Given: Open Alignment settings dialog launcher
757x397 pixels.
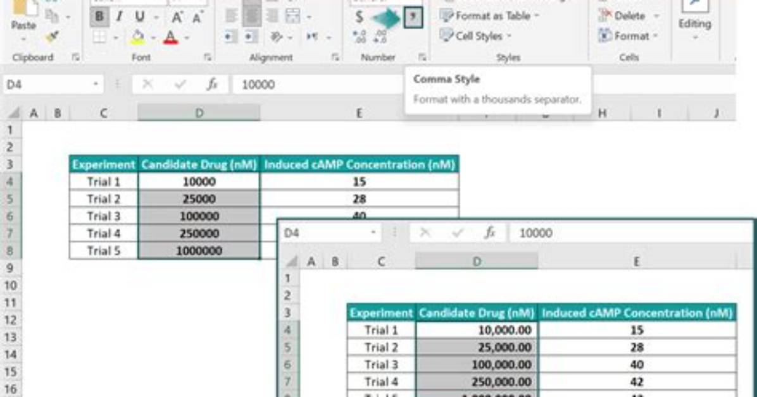Looking at the screenshot, I should pos(335,58).
